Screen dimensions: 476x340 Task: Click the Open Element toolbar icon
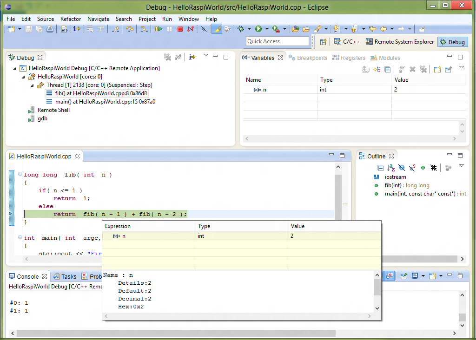295,29
